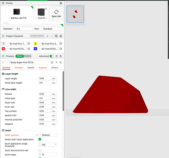169x158 pixels.
Task: Toggle Smart scarf seam application checkbox
Action: coord(40,139)
